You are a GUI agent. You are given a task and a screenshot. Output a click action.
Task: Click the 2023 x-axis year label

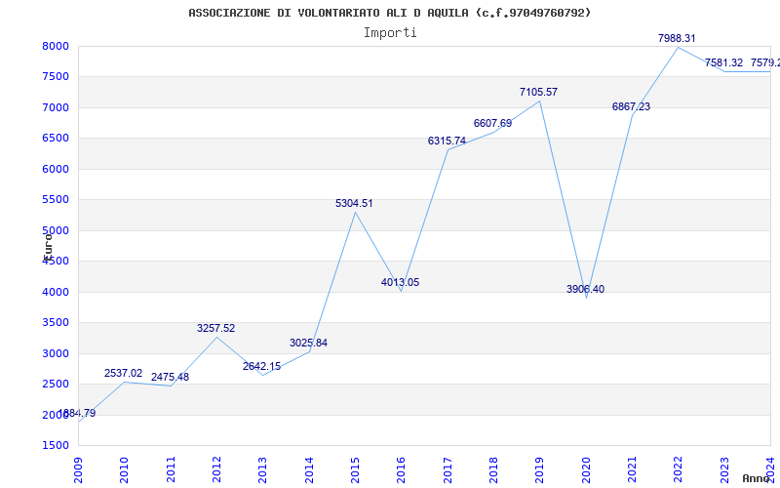point(724,470)
